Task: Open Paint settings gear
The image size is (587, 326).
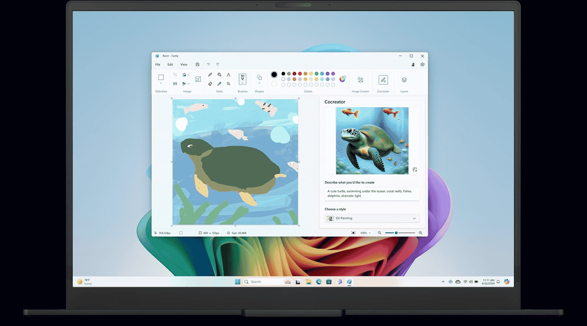Action: tap(422, 65)
